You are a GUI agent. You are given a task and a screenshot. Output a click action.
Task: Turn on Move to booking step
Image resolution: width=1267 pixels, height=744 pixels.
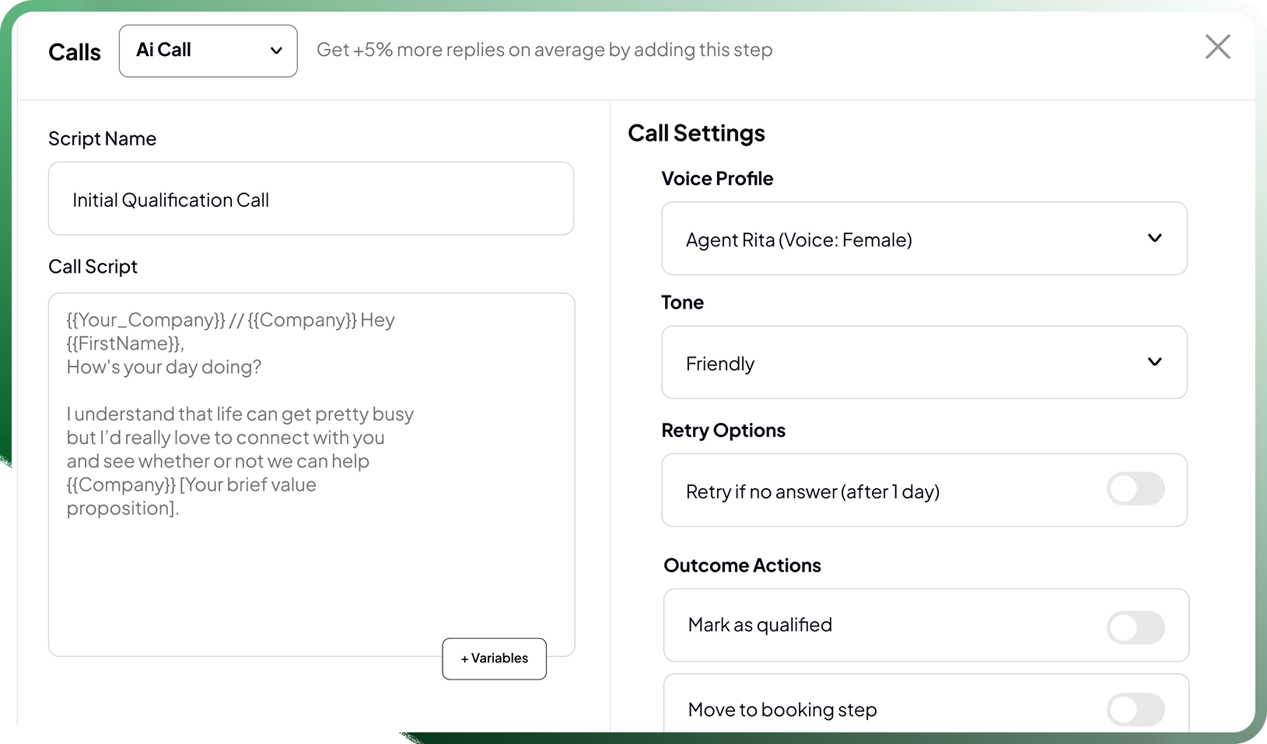click(x=1135, y=709)
